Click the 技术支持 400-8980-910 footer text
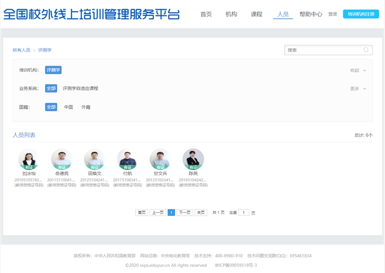 click(218, 256)
